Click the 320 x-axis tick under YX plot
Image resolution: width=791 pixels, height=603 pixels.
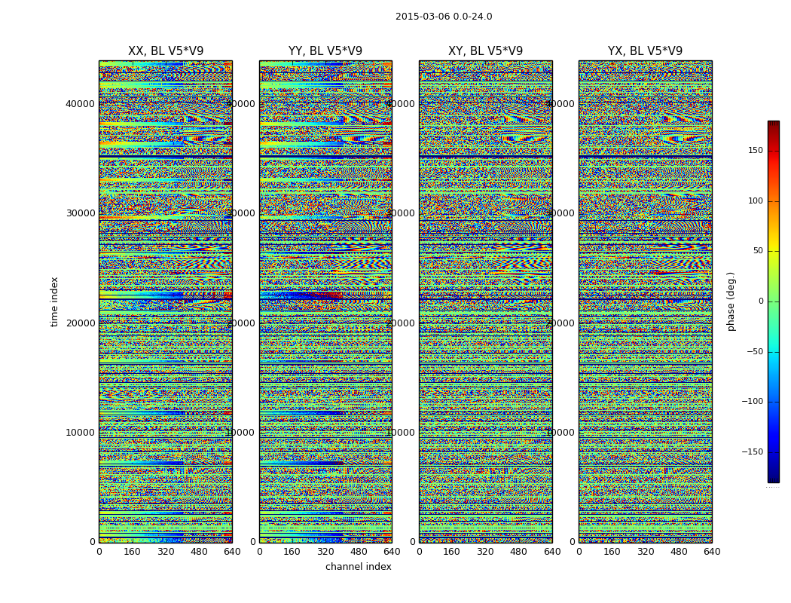pyautogui.click(x=646, y=552)
